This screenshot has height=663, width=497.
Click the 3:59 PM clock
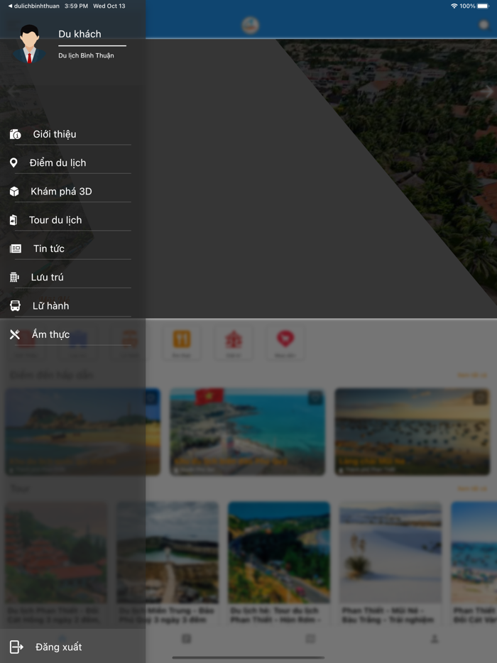click(76, 6)
